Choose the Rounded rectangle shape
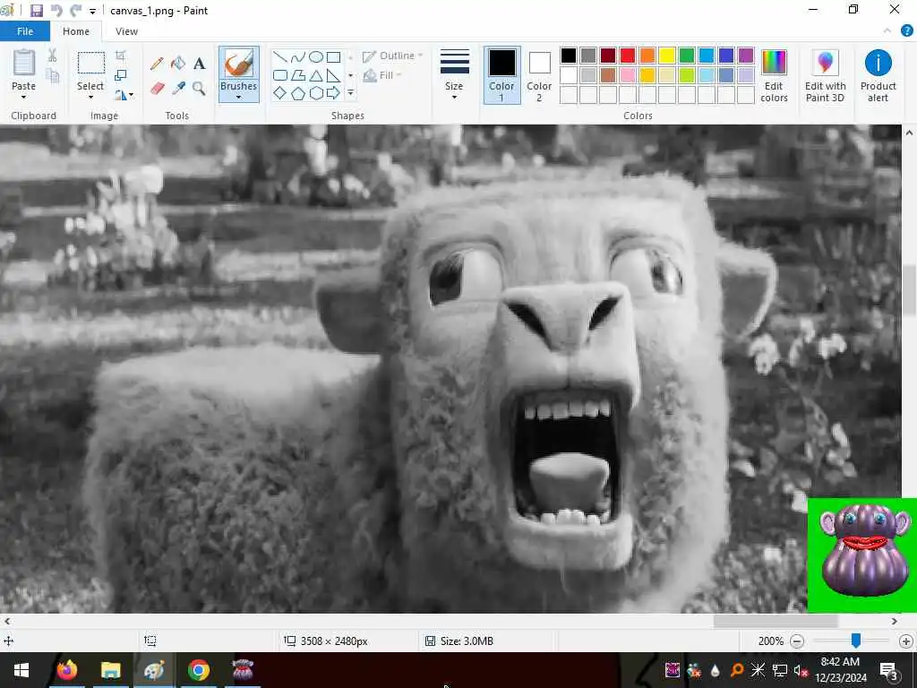Image resolution: width=917 pixels, height=688 pixels. [x=280, y=75]
